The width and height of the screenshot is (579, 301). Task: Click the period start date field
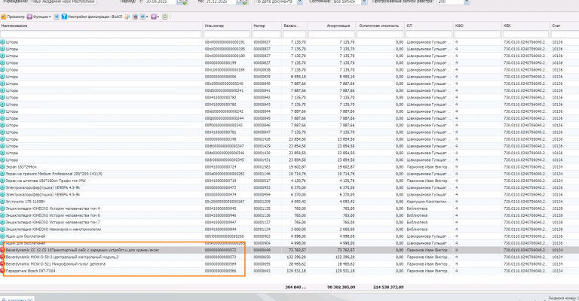coord(161,2)
